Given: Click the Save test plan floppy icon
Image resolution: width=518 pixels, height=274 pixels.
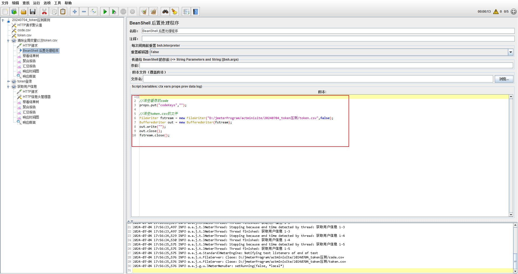Looking at the screenshot, I should [x=33, y=12].
